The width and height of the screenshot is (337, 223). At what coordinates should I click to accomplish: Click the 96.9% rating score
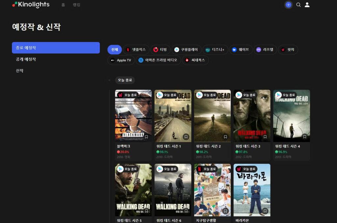[281, 152]
